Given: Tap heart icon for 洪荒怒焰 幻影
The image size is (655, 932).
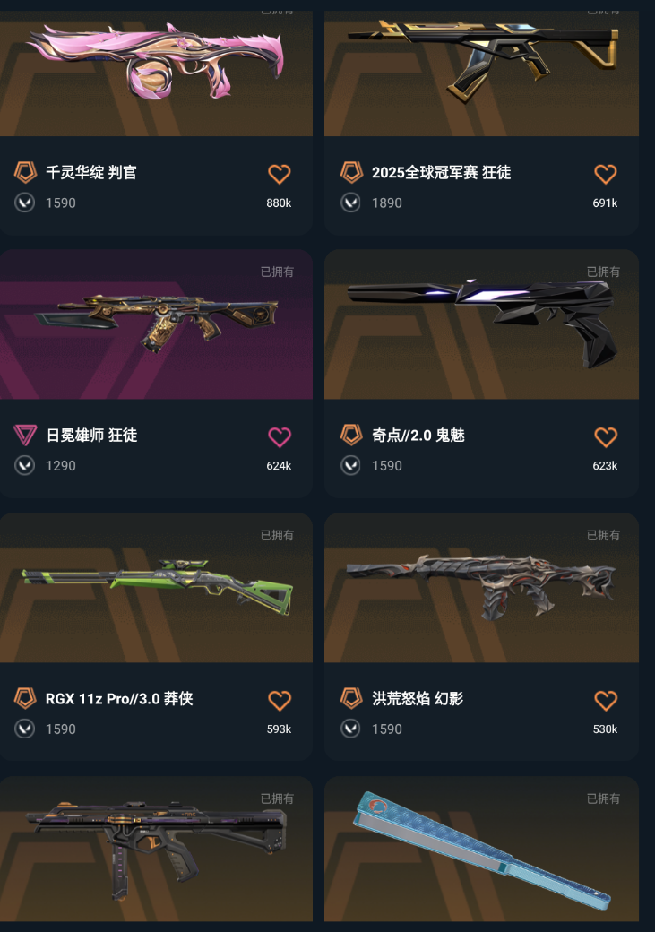Looking at the screenshot, I should click(x=605, y=701).
